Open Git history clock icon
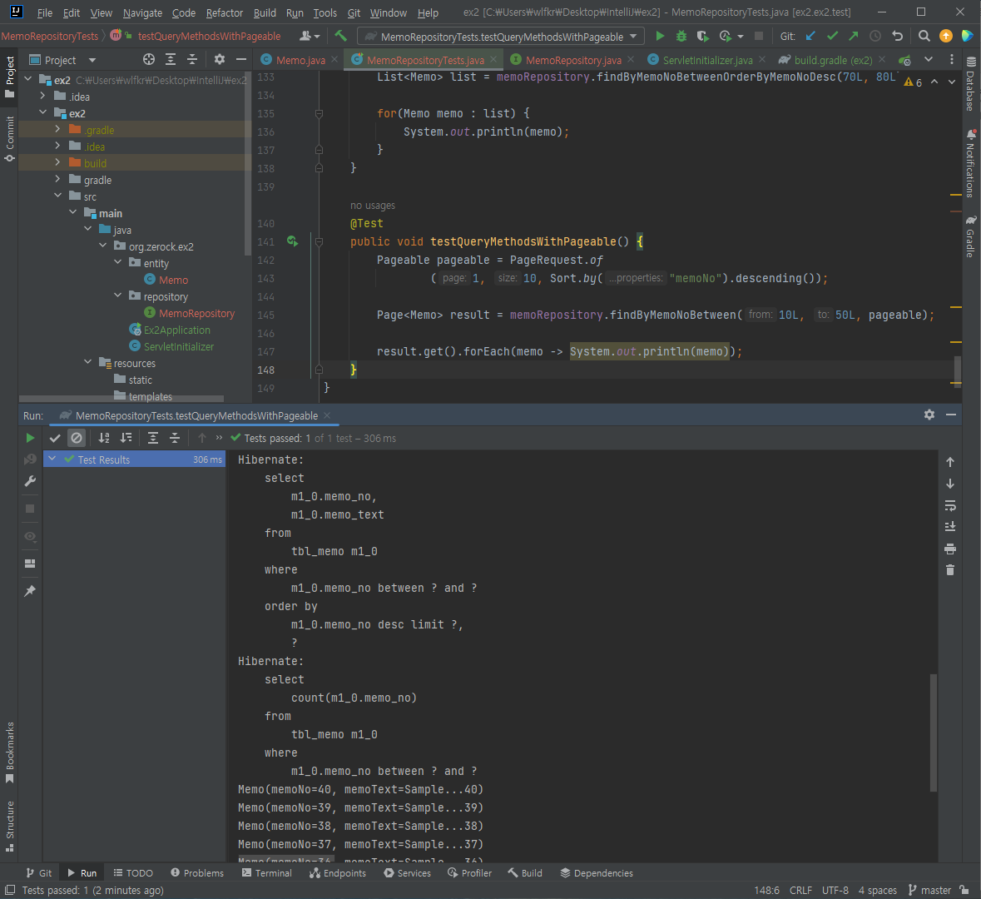This screenshot has height=899, width=981. click(875, 37)
